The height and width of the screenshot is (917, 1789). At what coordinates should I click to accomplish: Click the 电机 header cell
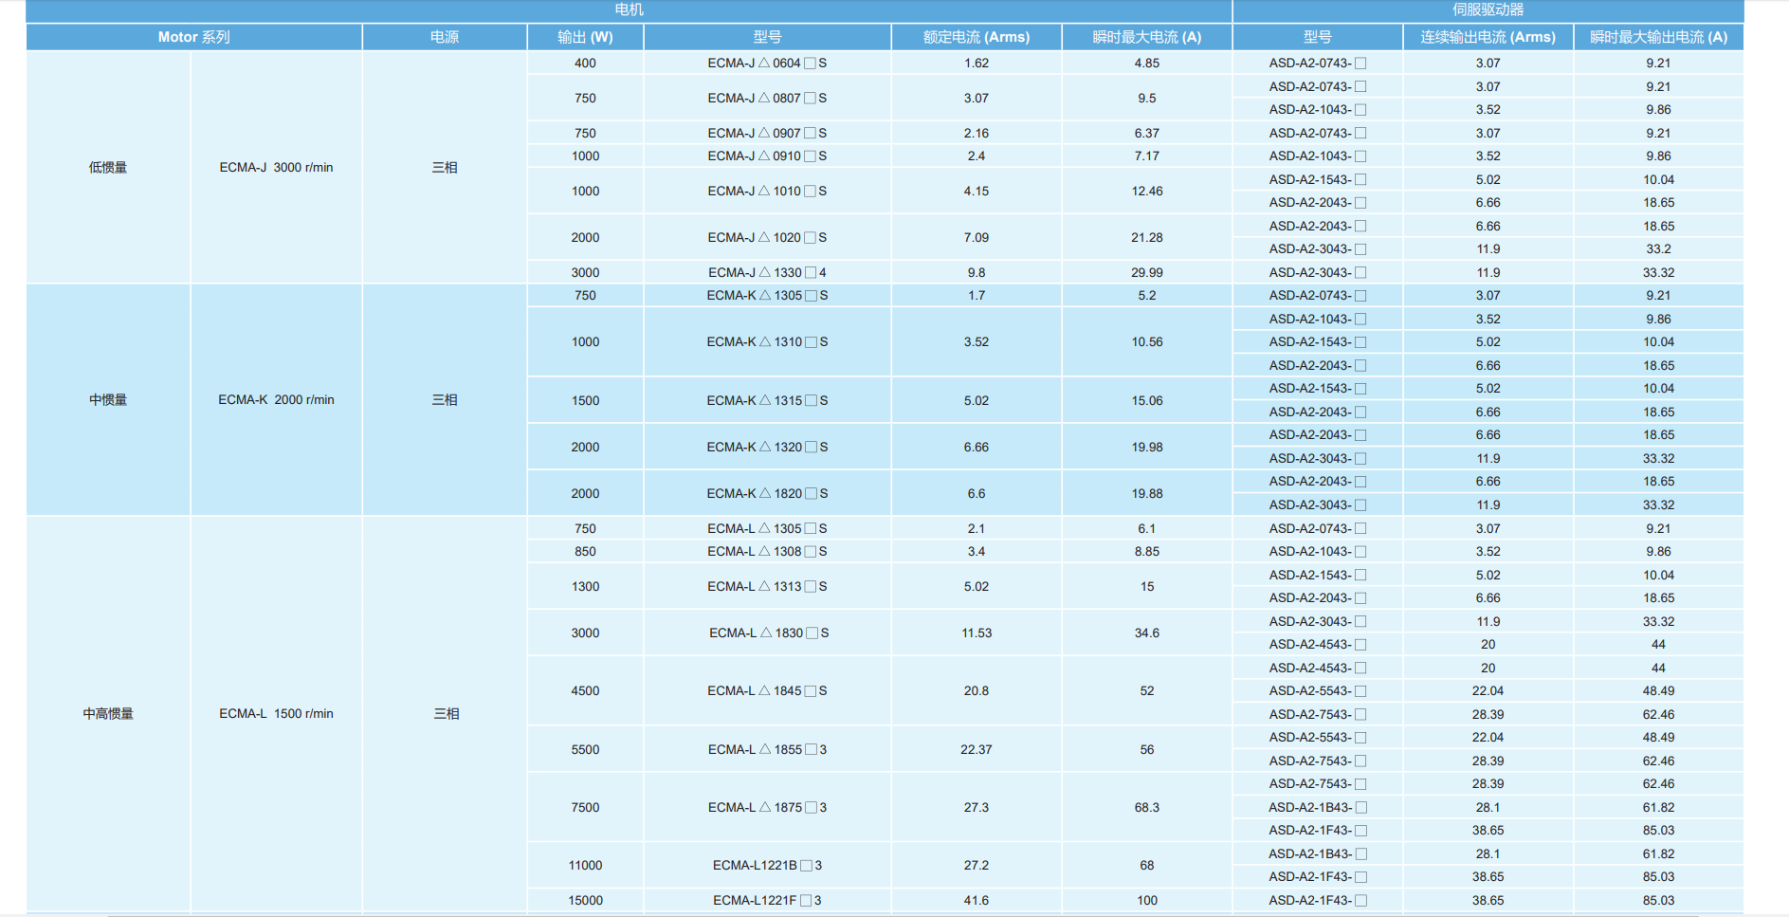click(629, 9)
